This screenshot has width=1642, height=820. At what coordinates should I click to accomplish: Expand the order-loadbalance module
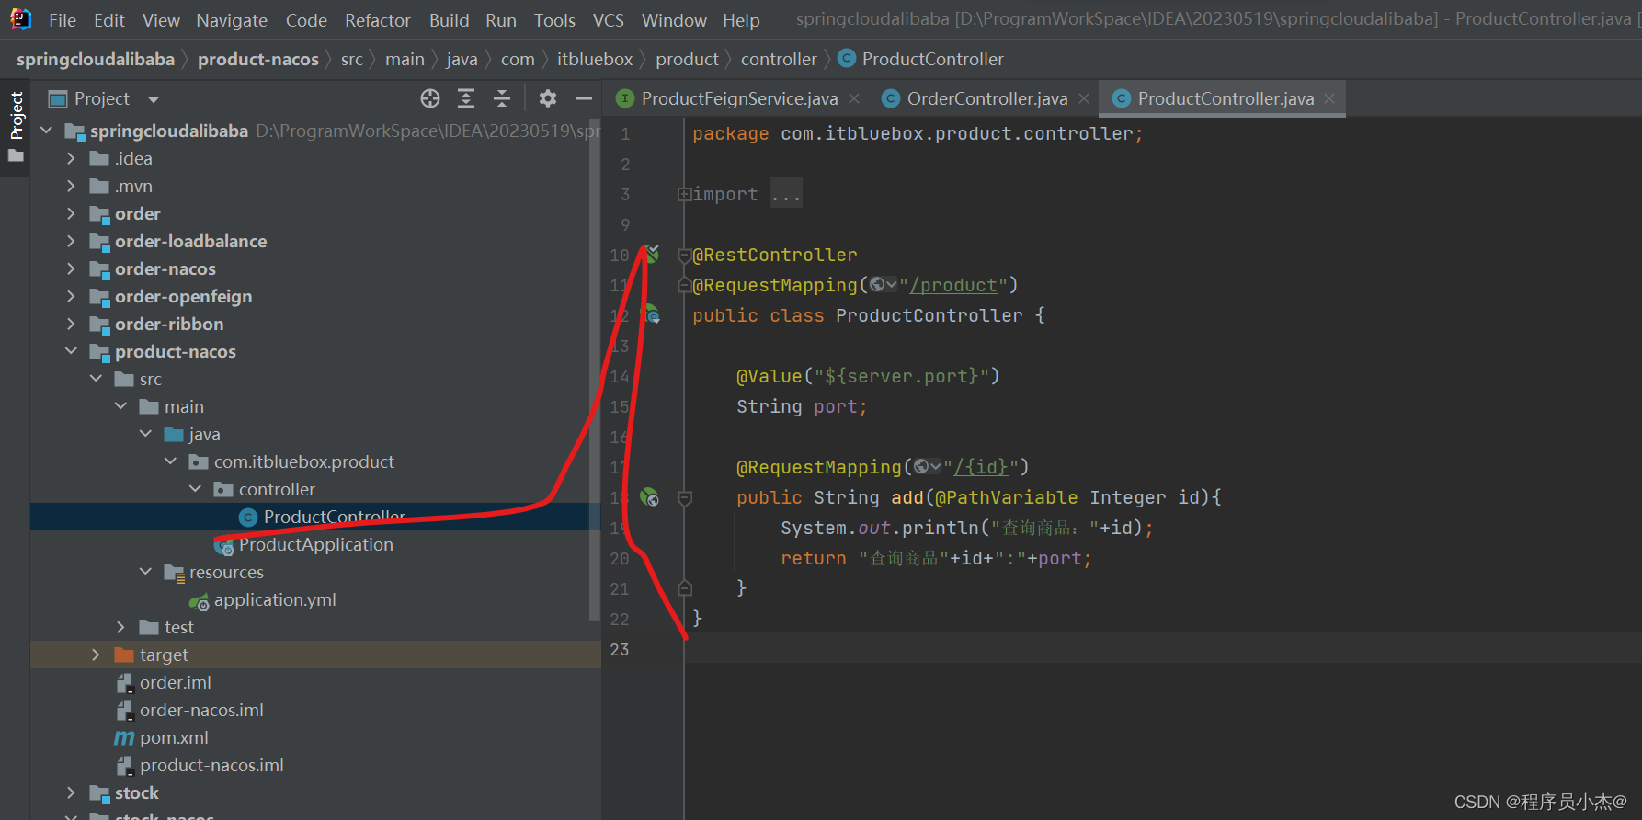[x=72, y=241]
